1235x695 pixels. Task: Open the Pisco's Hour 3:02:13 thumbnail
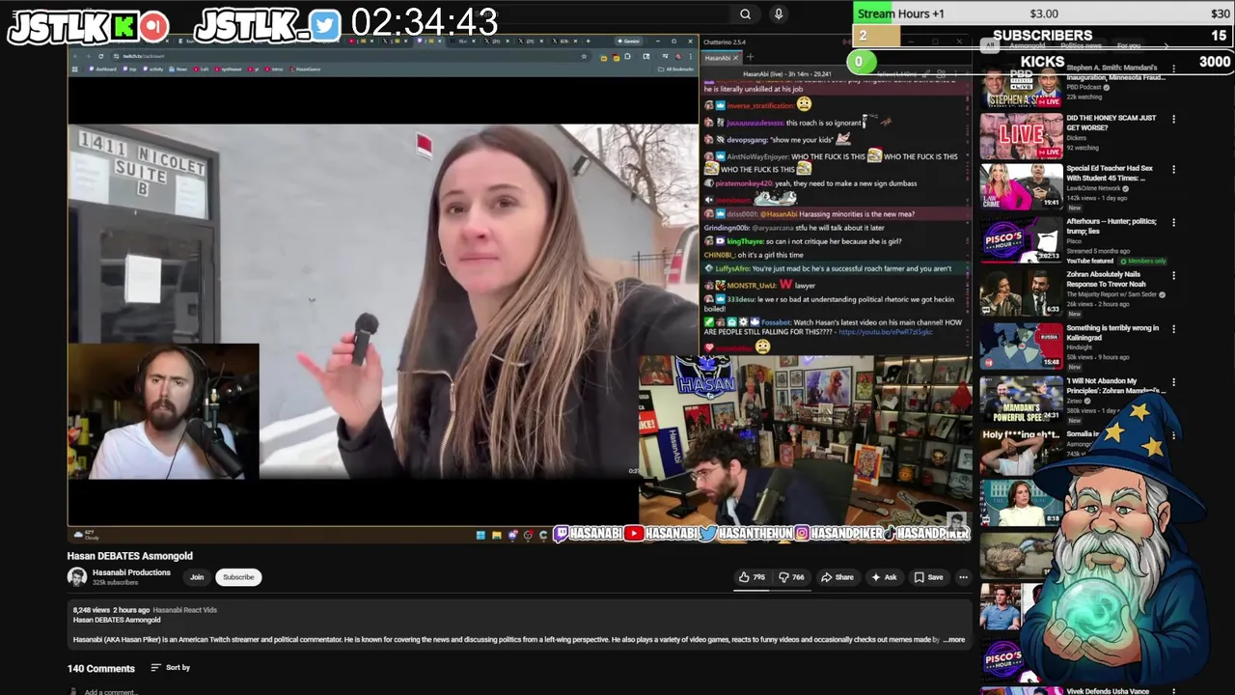point(1021,240)
